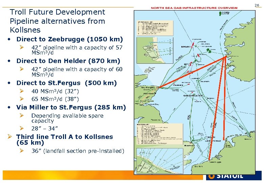Click the St Fergus key legend box
The image size is (264, 183).
pyautogui.click(x=155, y=28)
